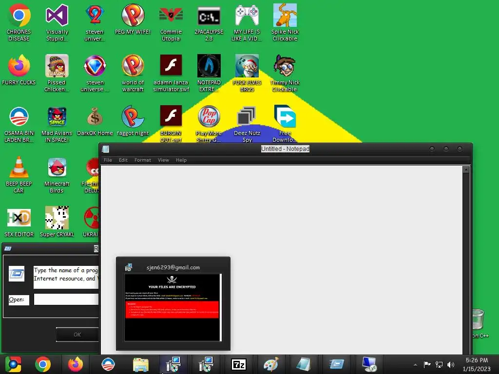499x374 pixels.
Task: Select the first steven univer desktop icon with number 2
Action: (95, 22)
